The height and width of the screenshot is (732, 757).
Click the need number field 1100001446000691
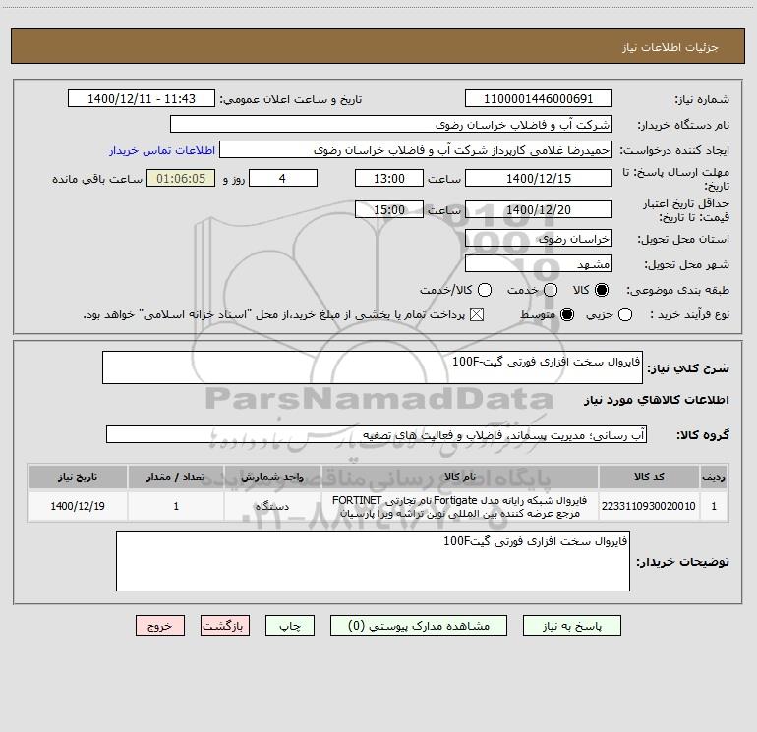[539, 98]
